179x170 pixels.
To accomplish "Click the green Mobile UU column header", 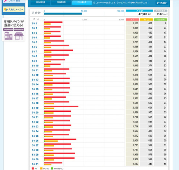I will point(160,19).
